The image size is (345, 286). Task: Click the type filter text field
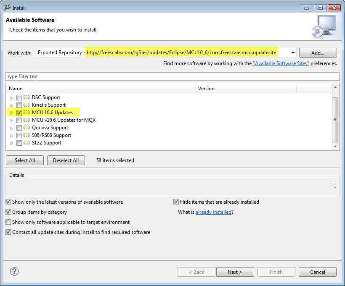click(x=172, y=76)
